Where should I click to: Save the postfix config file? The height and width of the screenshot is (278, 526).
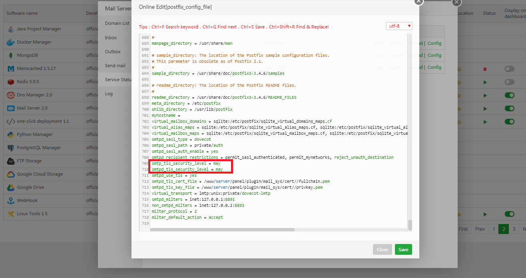point(403,250)
